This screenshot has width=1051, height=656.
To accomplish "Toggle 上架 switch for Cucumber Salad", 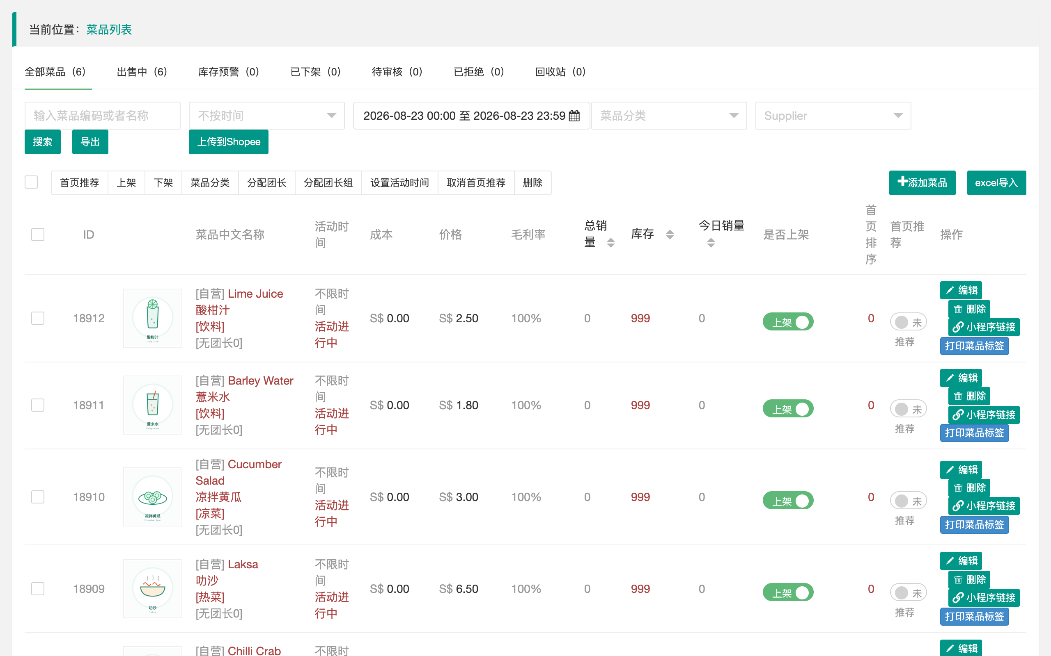I will [x=788, y=501].
